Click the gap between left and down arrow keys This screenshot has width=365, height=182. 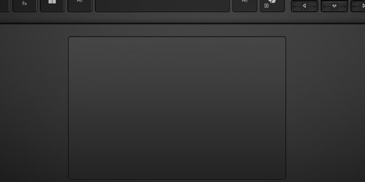click(319, 6)
